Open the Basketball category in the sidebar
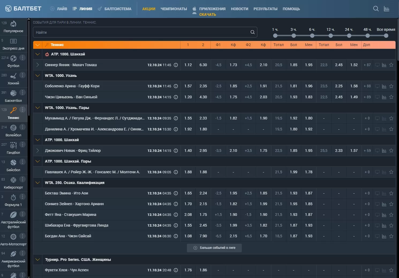 13,96
